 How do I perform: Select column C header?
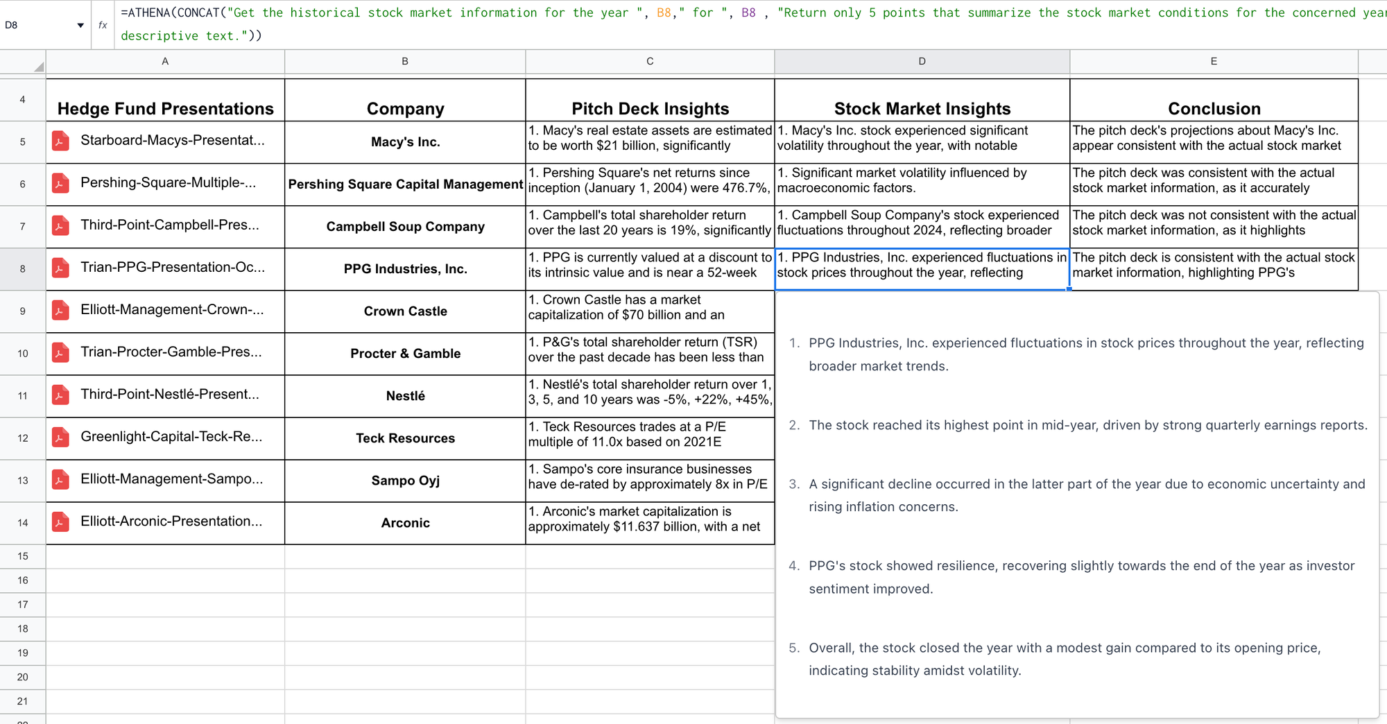pyautogui.click(x=650, y=62)
